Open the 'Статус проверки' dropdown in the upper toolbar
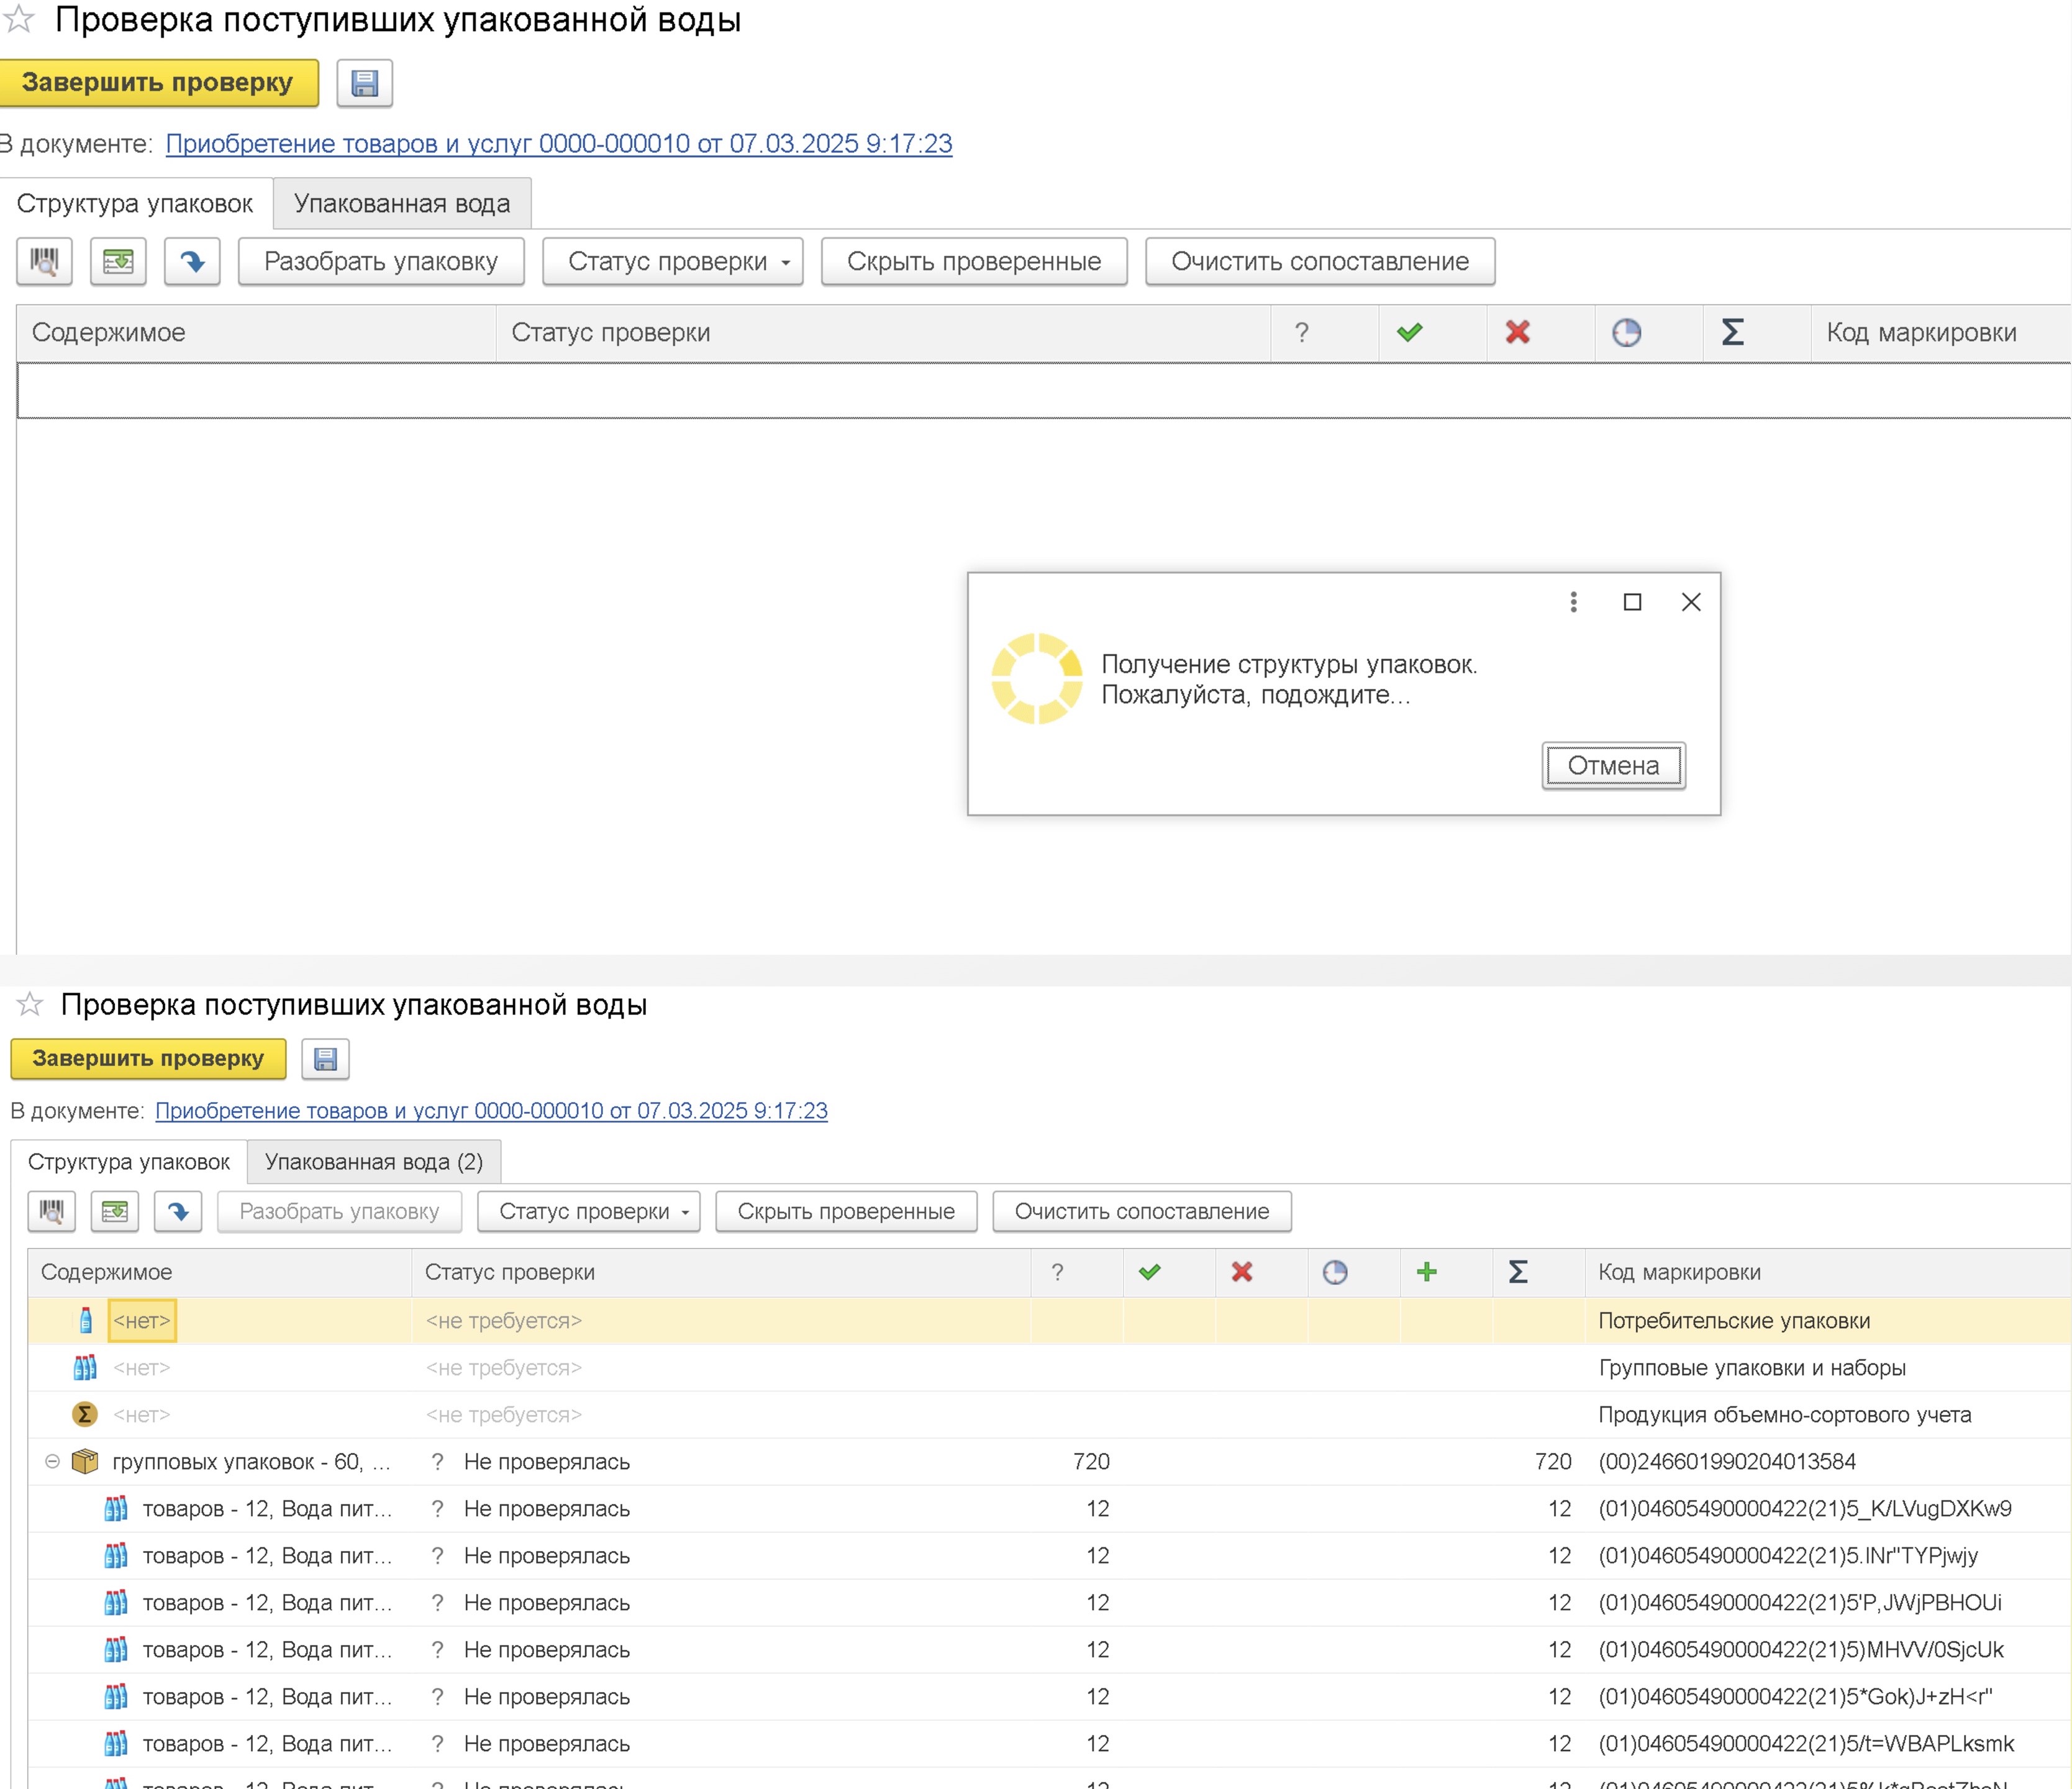 (673, 262)
